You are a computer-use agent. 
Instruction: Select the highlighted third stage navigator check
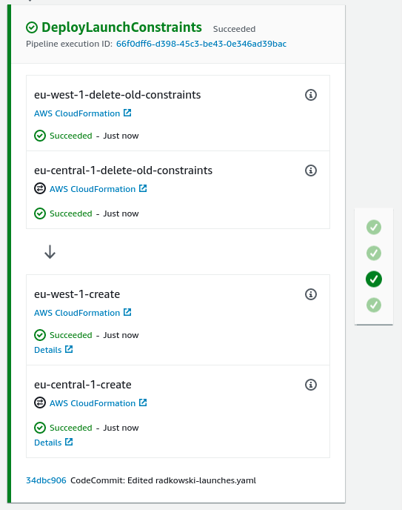[374, 279]
